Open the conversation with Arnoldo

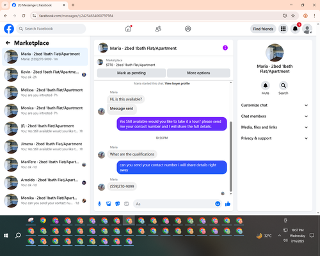pyautogui.click(x=45, y=182)
